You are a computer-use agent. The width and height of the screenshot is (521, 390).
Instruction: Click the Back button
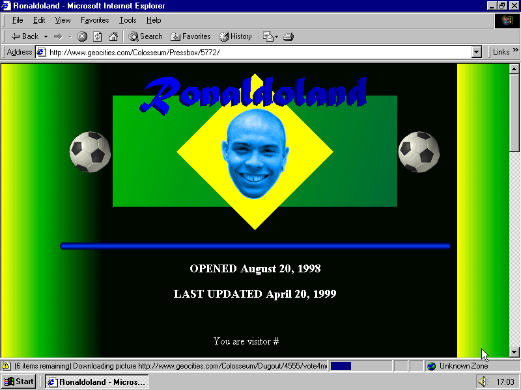(x=25, y=36)
